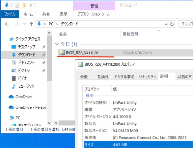Sort by the 更新日時 column header

point(130,34)
